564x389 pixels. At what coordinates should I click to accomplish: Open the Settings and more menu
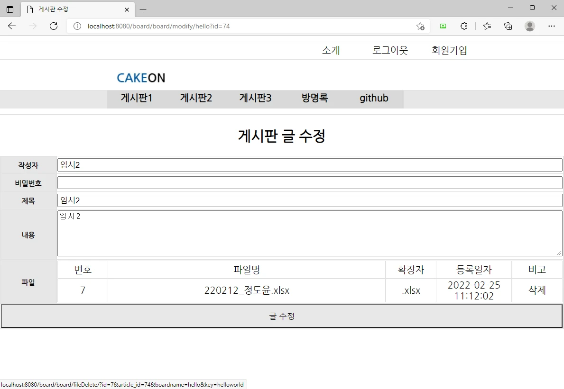tap(552, 26)
